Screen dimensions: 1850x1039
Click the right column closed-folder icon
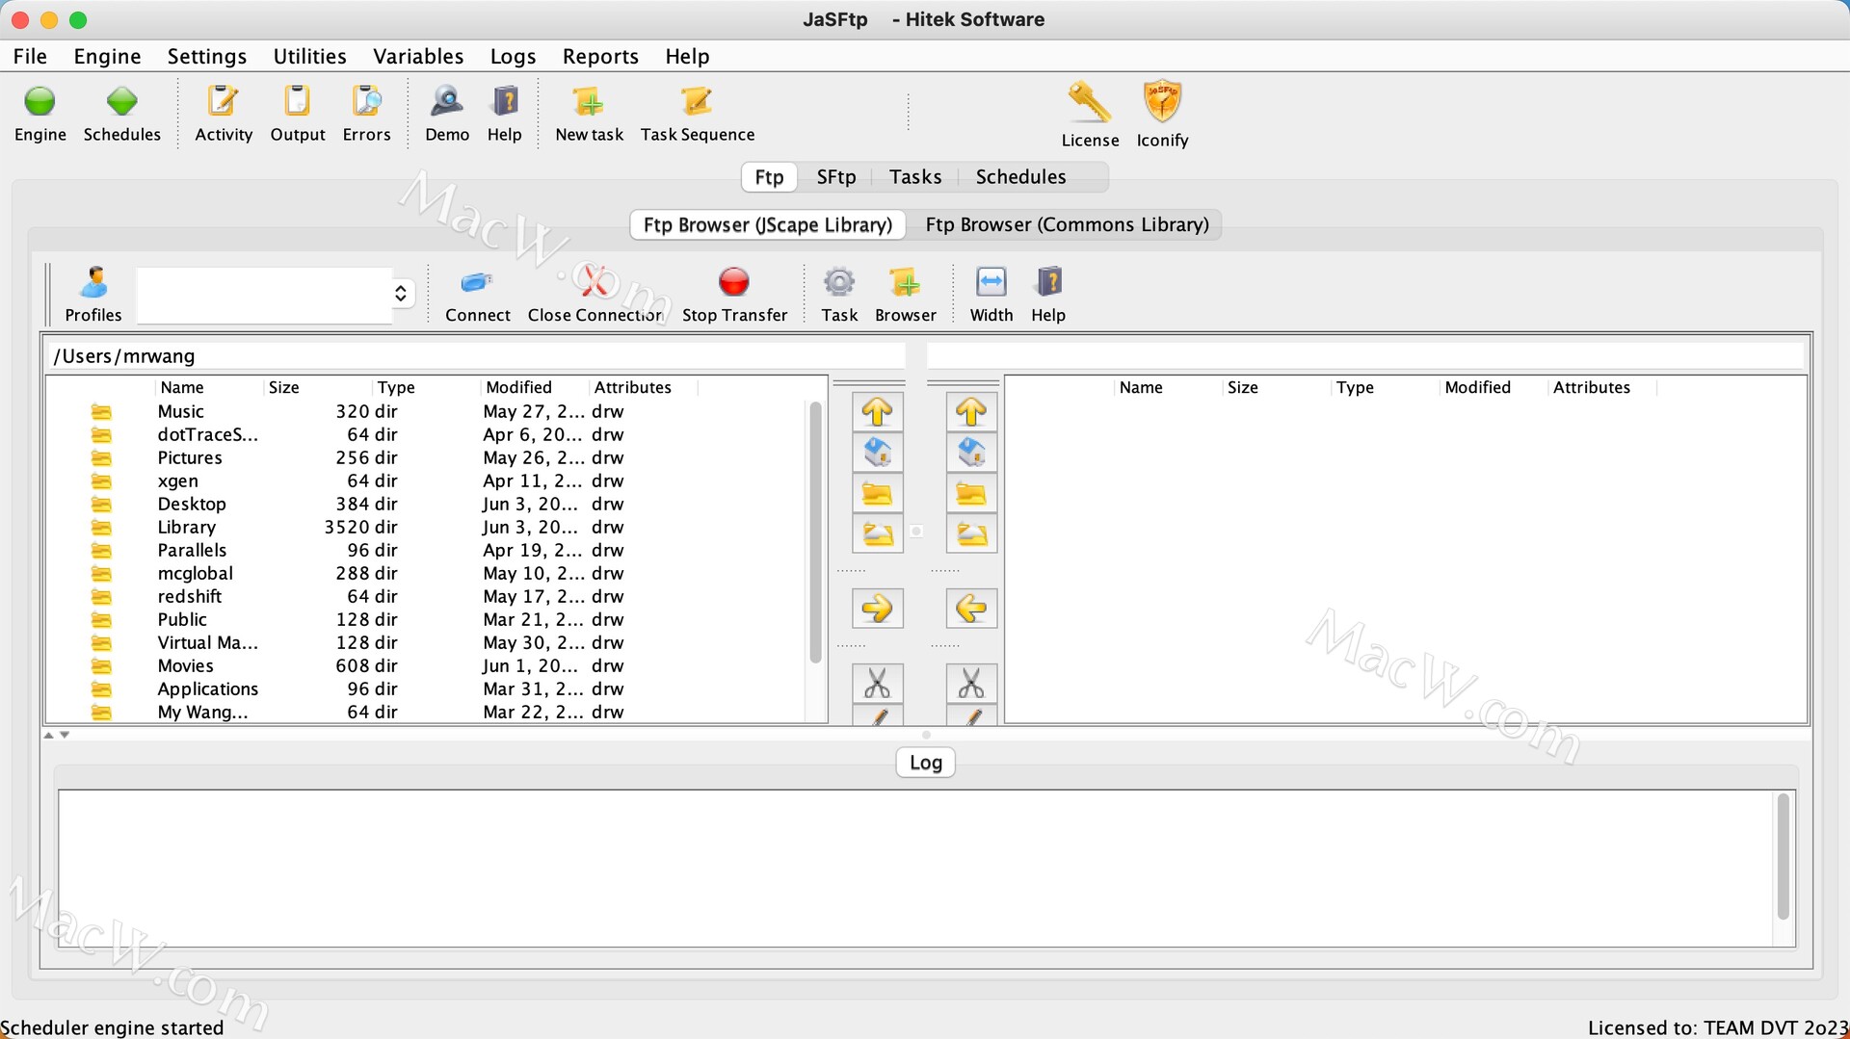971,494
